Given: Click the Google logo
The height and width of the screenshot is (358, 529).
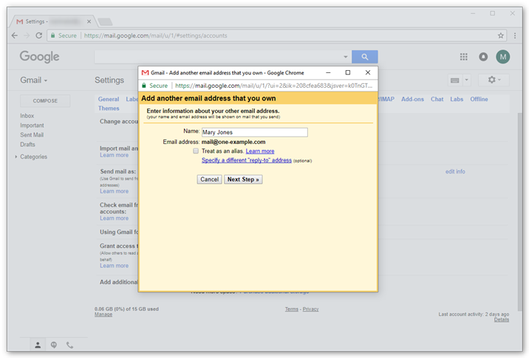Looking at the screenshot, I should coord(39,57).
